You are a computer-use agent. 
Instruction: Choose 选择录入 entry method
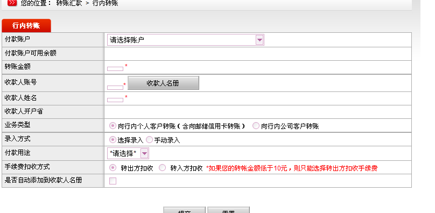113,140
